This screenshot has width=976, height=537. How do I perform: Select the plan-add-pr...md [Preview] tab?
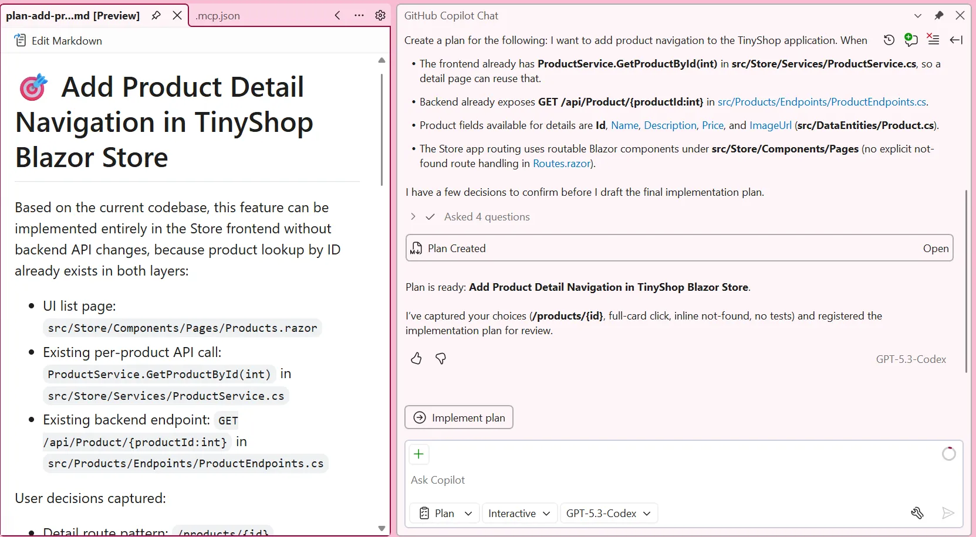coord(73,16)
